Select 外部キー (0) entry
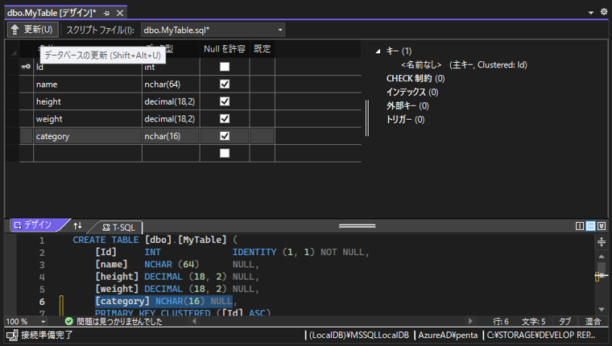Screen dimensions: 612x346 407,105
